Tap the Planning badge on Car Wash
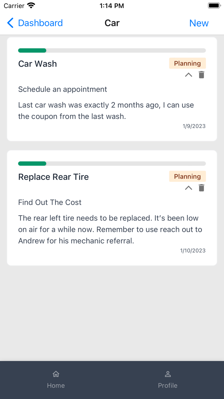224x399 pixels. (x=187, y=64)
